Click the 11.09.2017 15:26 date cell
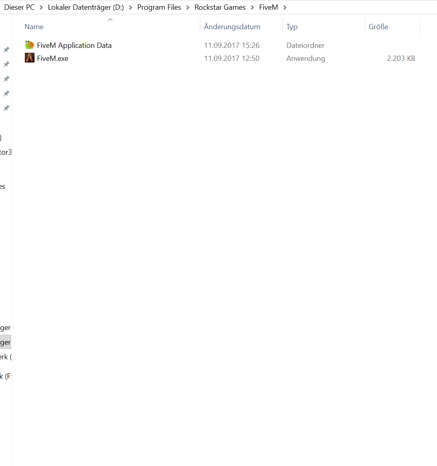The width and height of the screenshot is (437, 466). 231,45
